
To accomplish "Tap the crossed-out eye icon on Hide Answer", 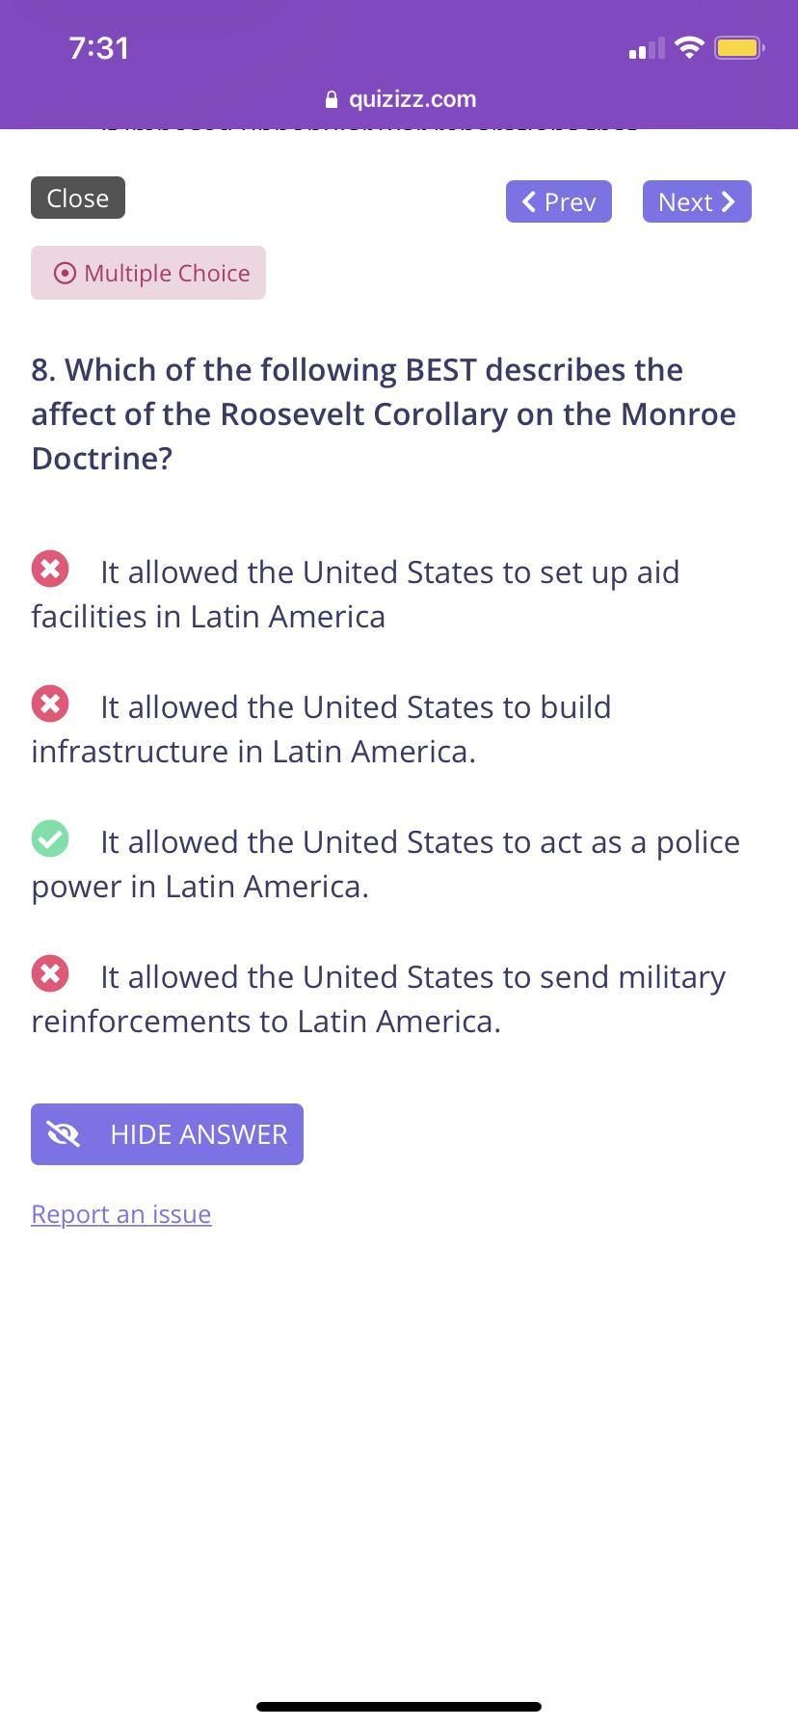I will (64, 1134).
